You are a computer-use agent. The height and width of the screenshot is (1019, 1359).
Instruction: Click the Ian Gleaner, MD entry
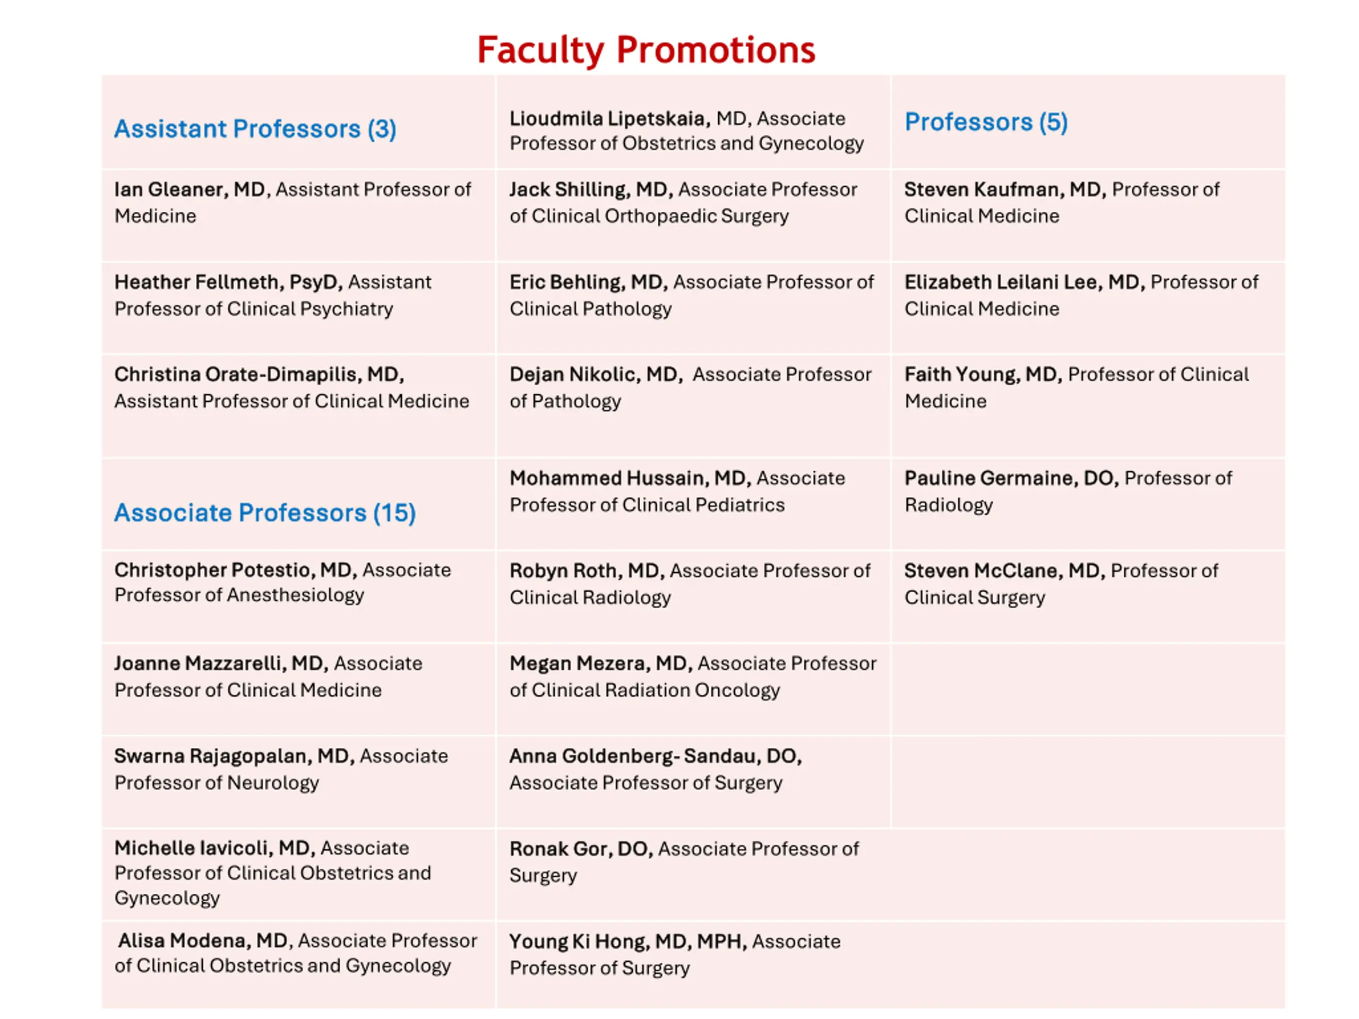click(293, 203)
